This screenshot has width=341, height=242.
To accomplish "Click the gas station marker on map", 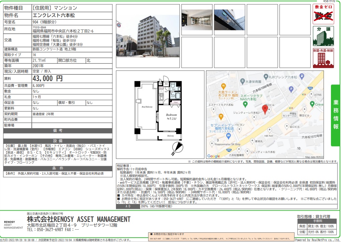I will 302,76.
